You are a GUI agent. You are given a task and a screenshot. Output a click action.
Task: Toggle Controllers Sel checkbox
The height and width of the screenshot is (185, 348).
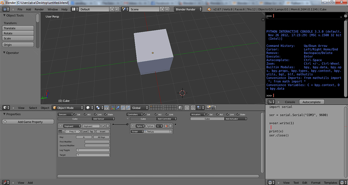pos(145,114)
